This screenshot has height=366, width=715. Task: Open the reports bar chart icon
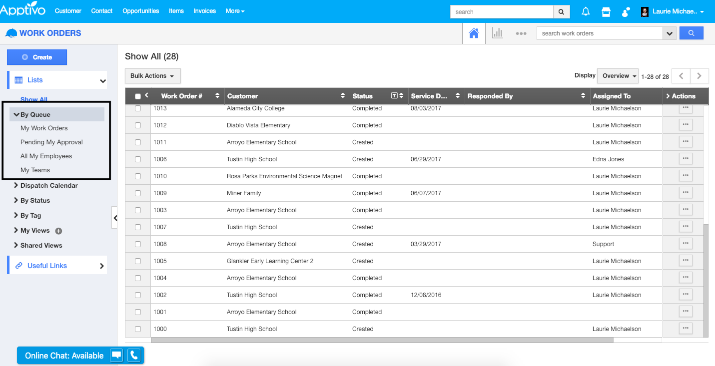(x=498, y=33)
